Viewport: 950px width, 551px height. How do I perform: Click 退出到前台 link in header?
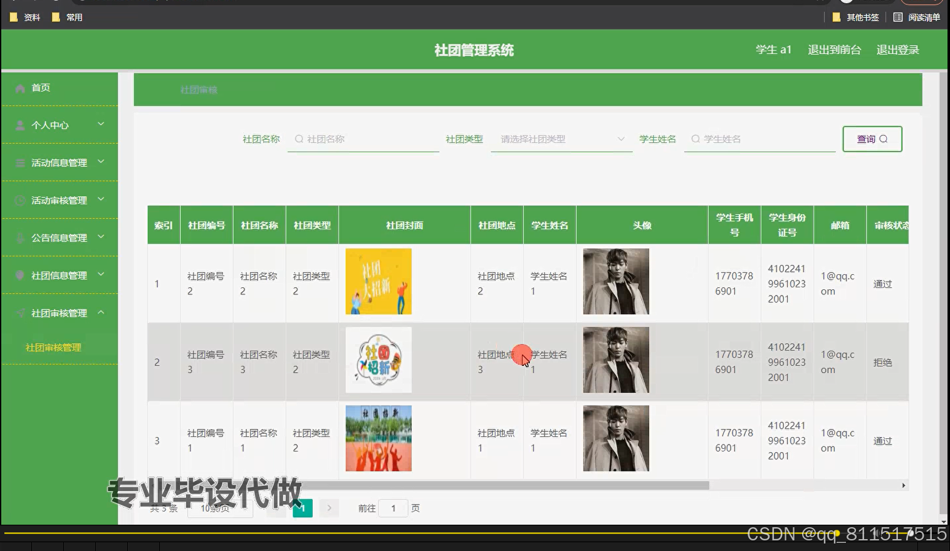point(834,50)
